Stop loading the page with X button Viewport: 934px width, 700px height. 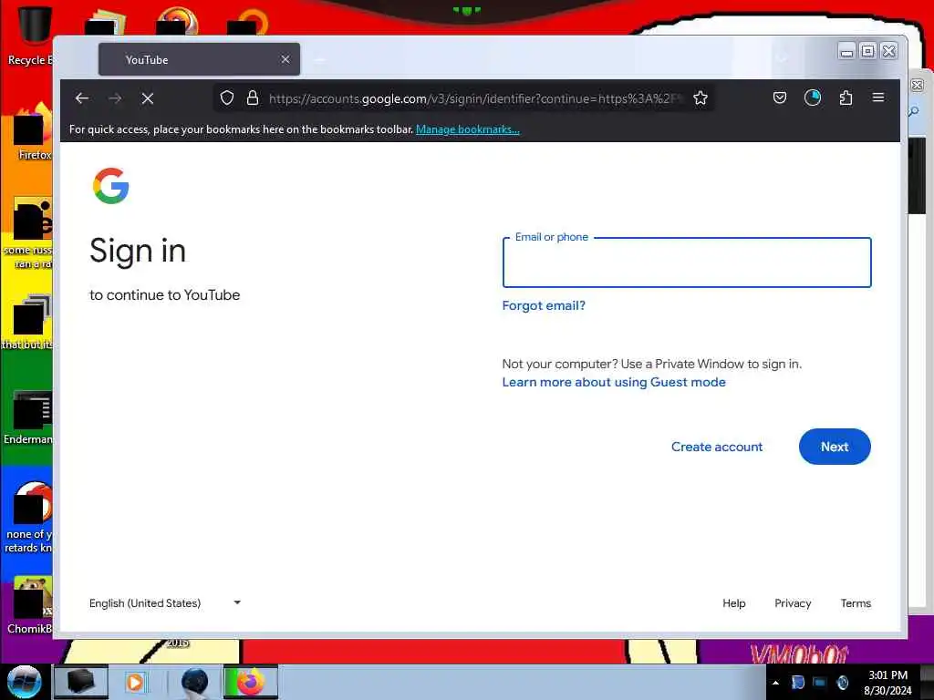[148, 98]
